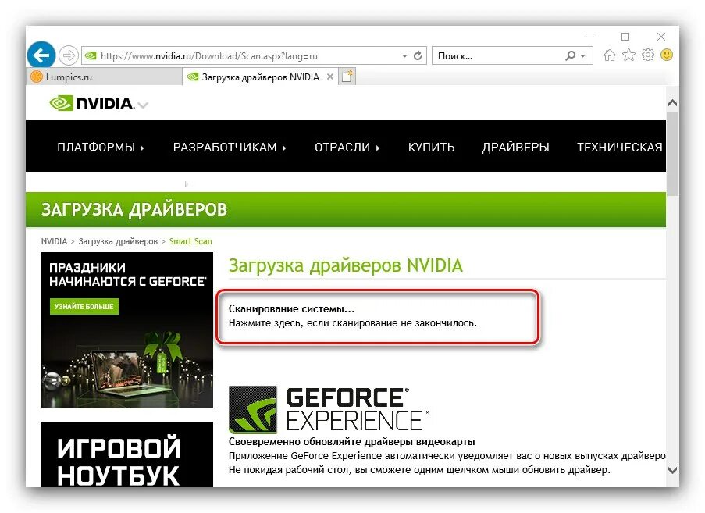Switch to the Lumpics.ru tab
The image size is (705, 513).
(x=105, y=77)
